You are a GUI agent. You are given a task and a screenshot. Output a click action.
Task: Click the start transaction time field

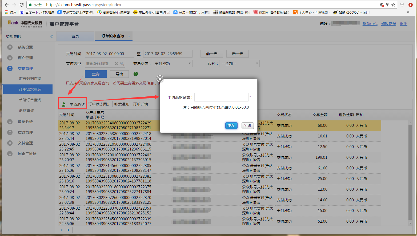109,54
